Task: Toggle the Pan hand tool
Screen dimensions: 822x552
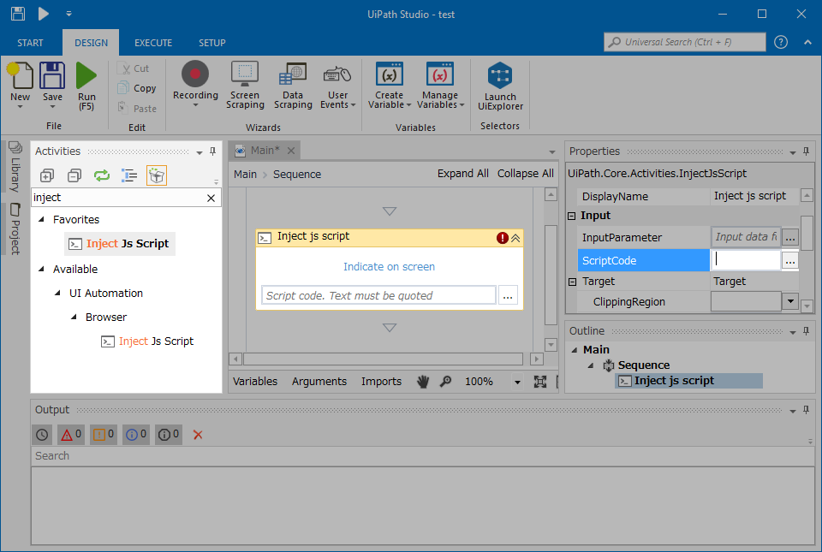Action: pos(423,382)
